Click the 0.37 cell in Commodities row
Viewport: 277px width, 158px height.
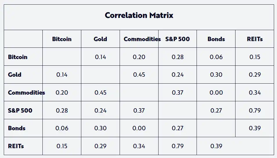pyautogui.click(x=177, y=93)
